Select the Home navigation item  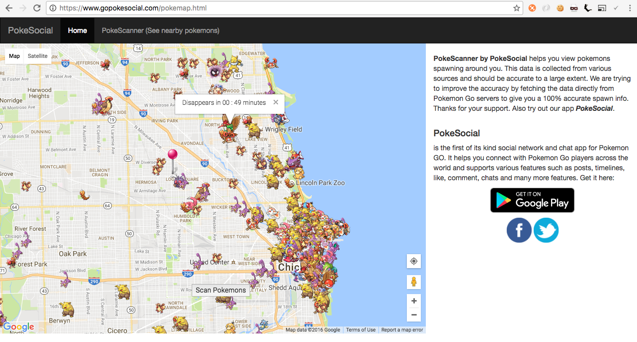click(x=77, y=30)
